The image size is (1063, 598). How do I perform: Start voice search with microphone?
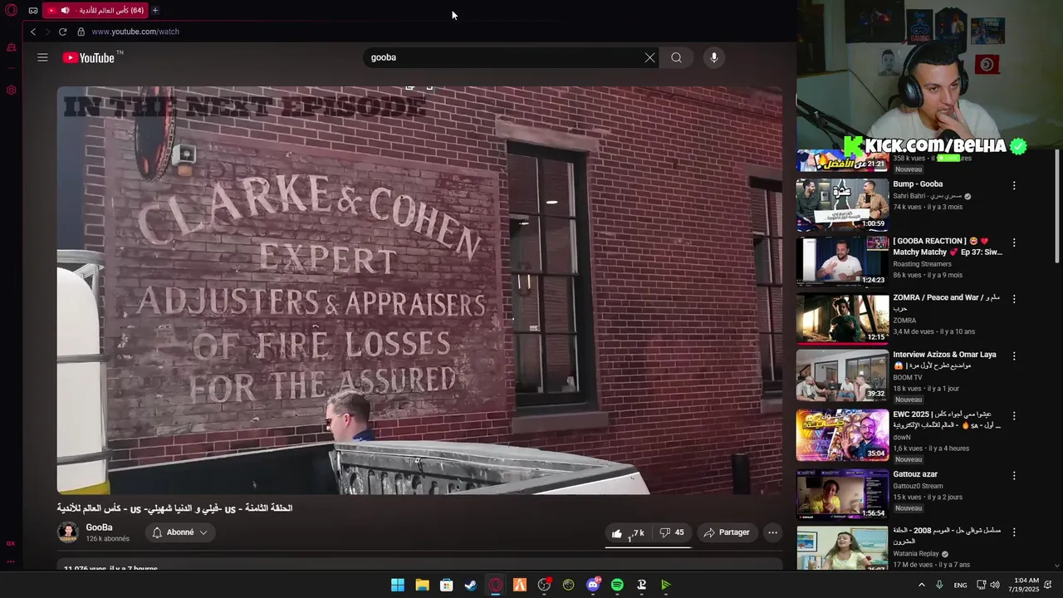tap(713, 57)
